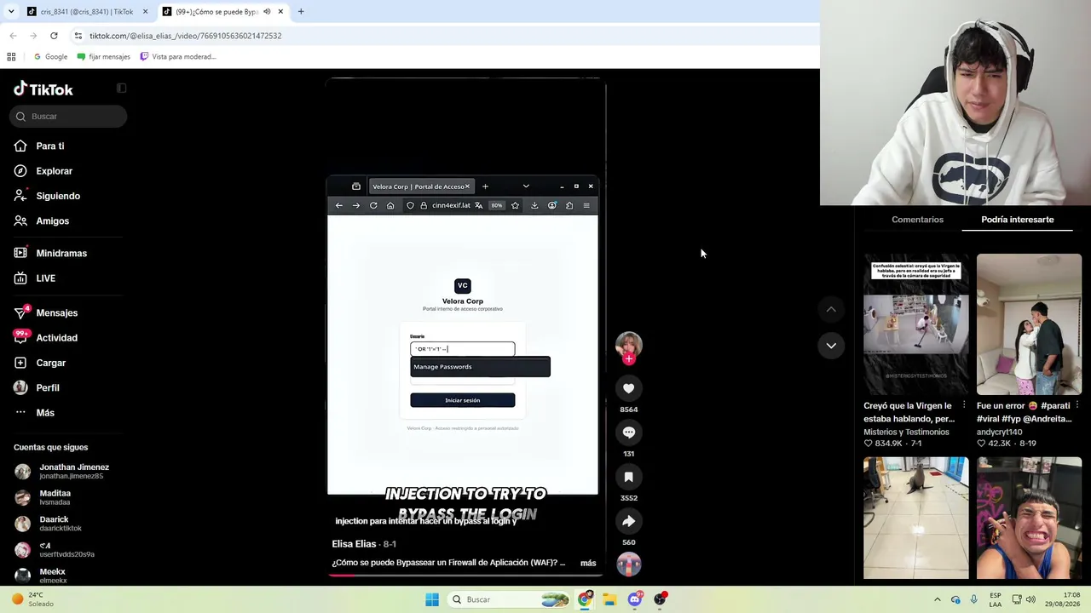Viewport: 1091px width, 613px height.
Task: Save video with the bookmark icon
Action: click(x=629, y=477)
